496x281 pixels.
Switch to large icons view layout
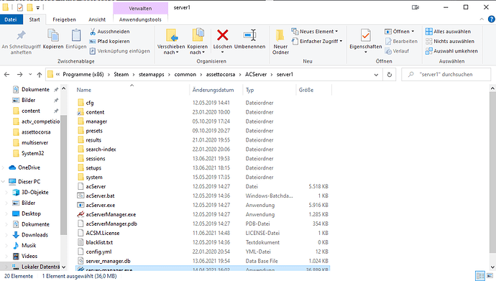[x=490, y=275]
